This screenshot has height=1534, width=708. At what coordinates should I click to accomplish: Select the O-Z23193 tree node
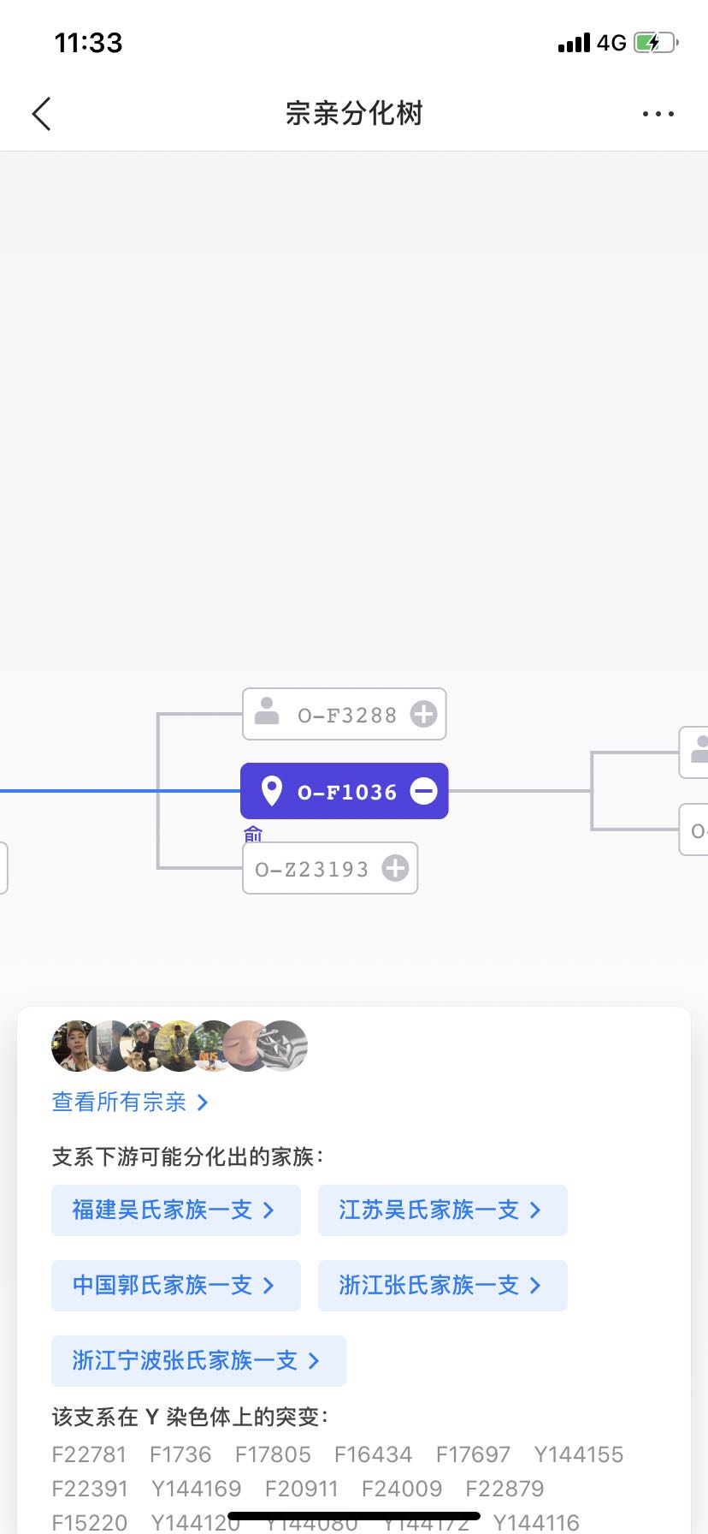(312, 869)
